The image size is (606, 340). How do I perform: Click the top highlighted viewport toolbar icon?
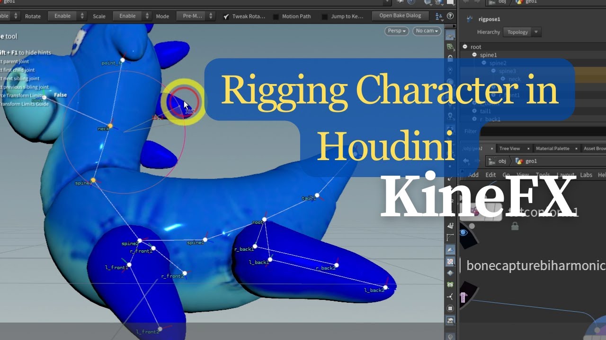click(x=450, y=36)
